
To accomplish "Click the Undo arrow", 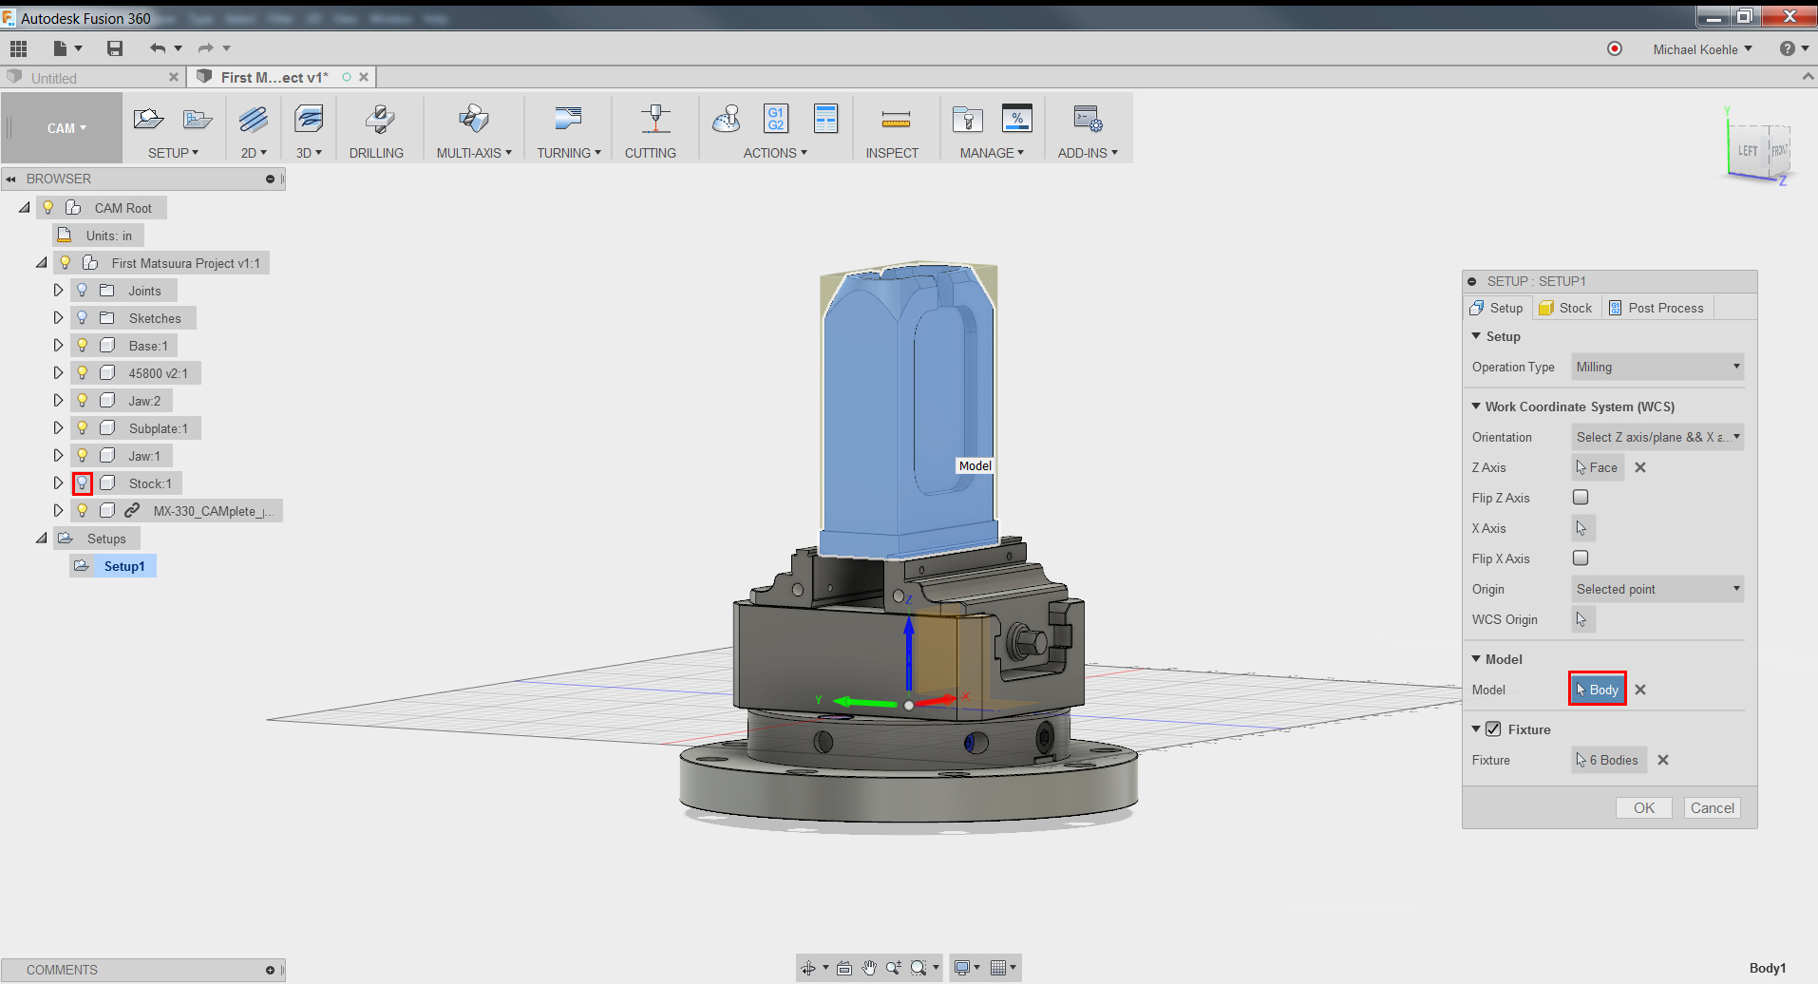I will coord(158,48).
